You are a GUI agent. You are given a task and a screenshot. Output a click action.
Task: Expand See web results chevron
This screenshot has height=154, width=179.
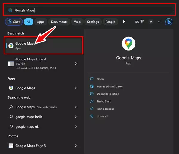pyautogui.click(x=76, y=107)
